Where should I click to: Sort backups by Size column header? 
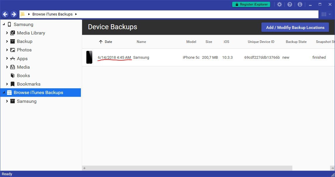209,42
